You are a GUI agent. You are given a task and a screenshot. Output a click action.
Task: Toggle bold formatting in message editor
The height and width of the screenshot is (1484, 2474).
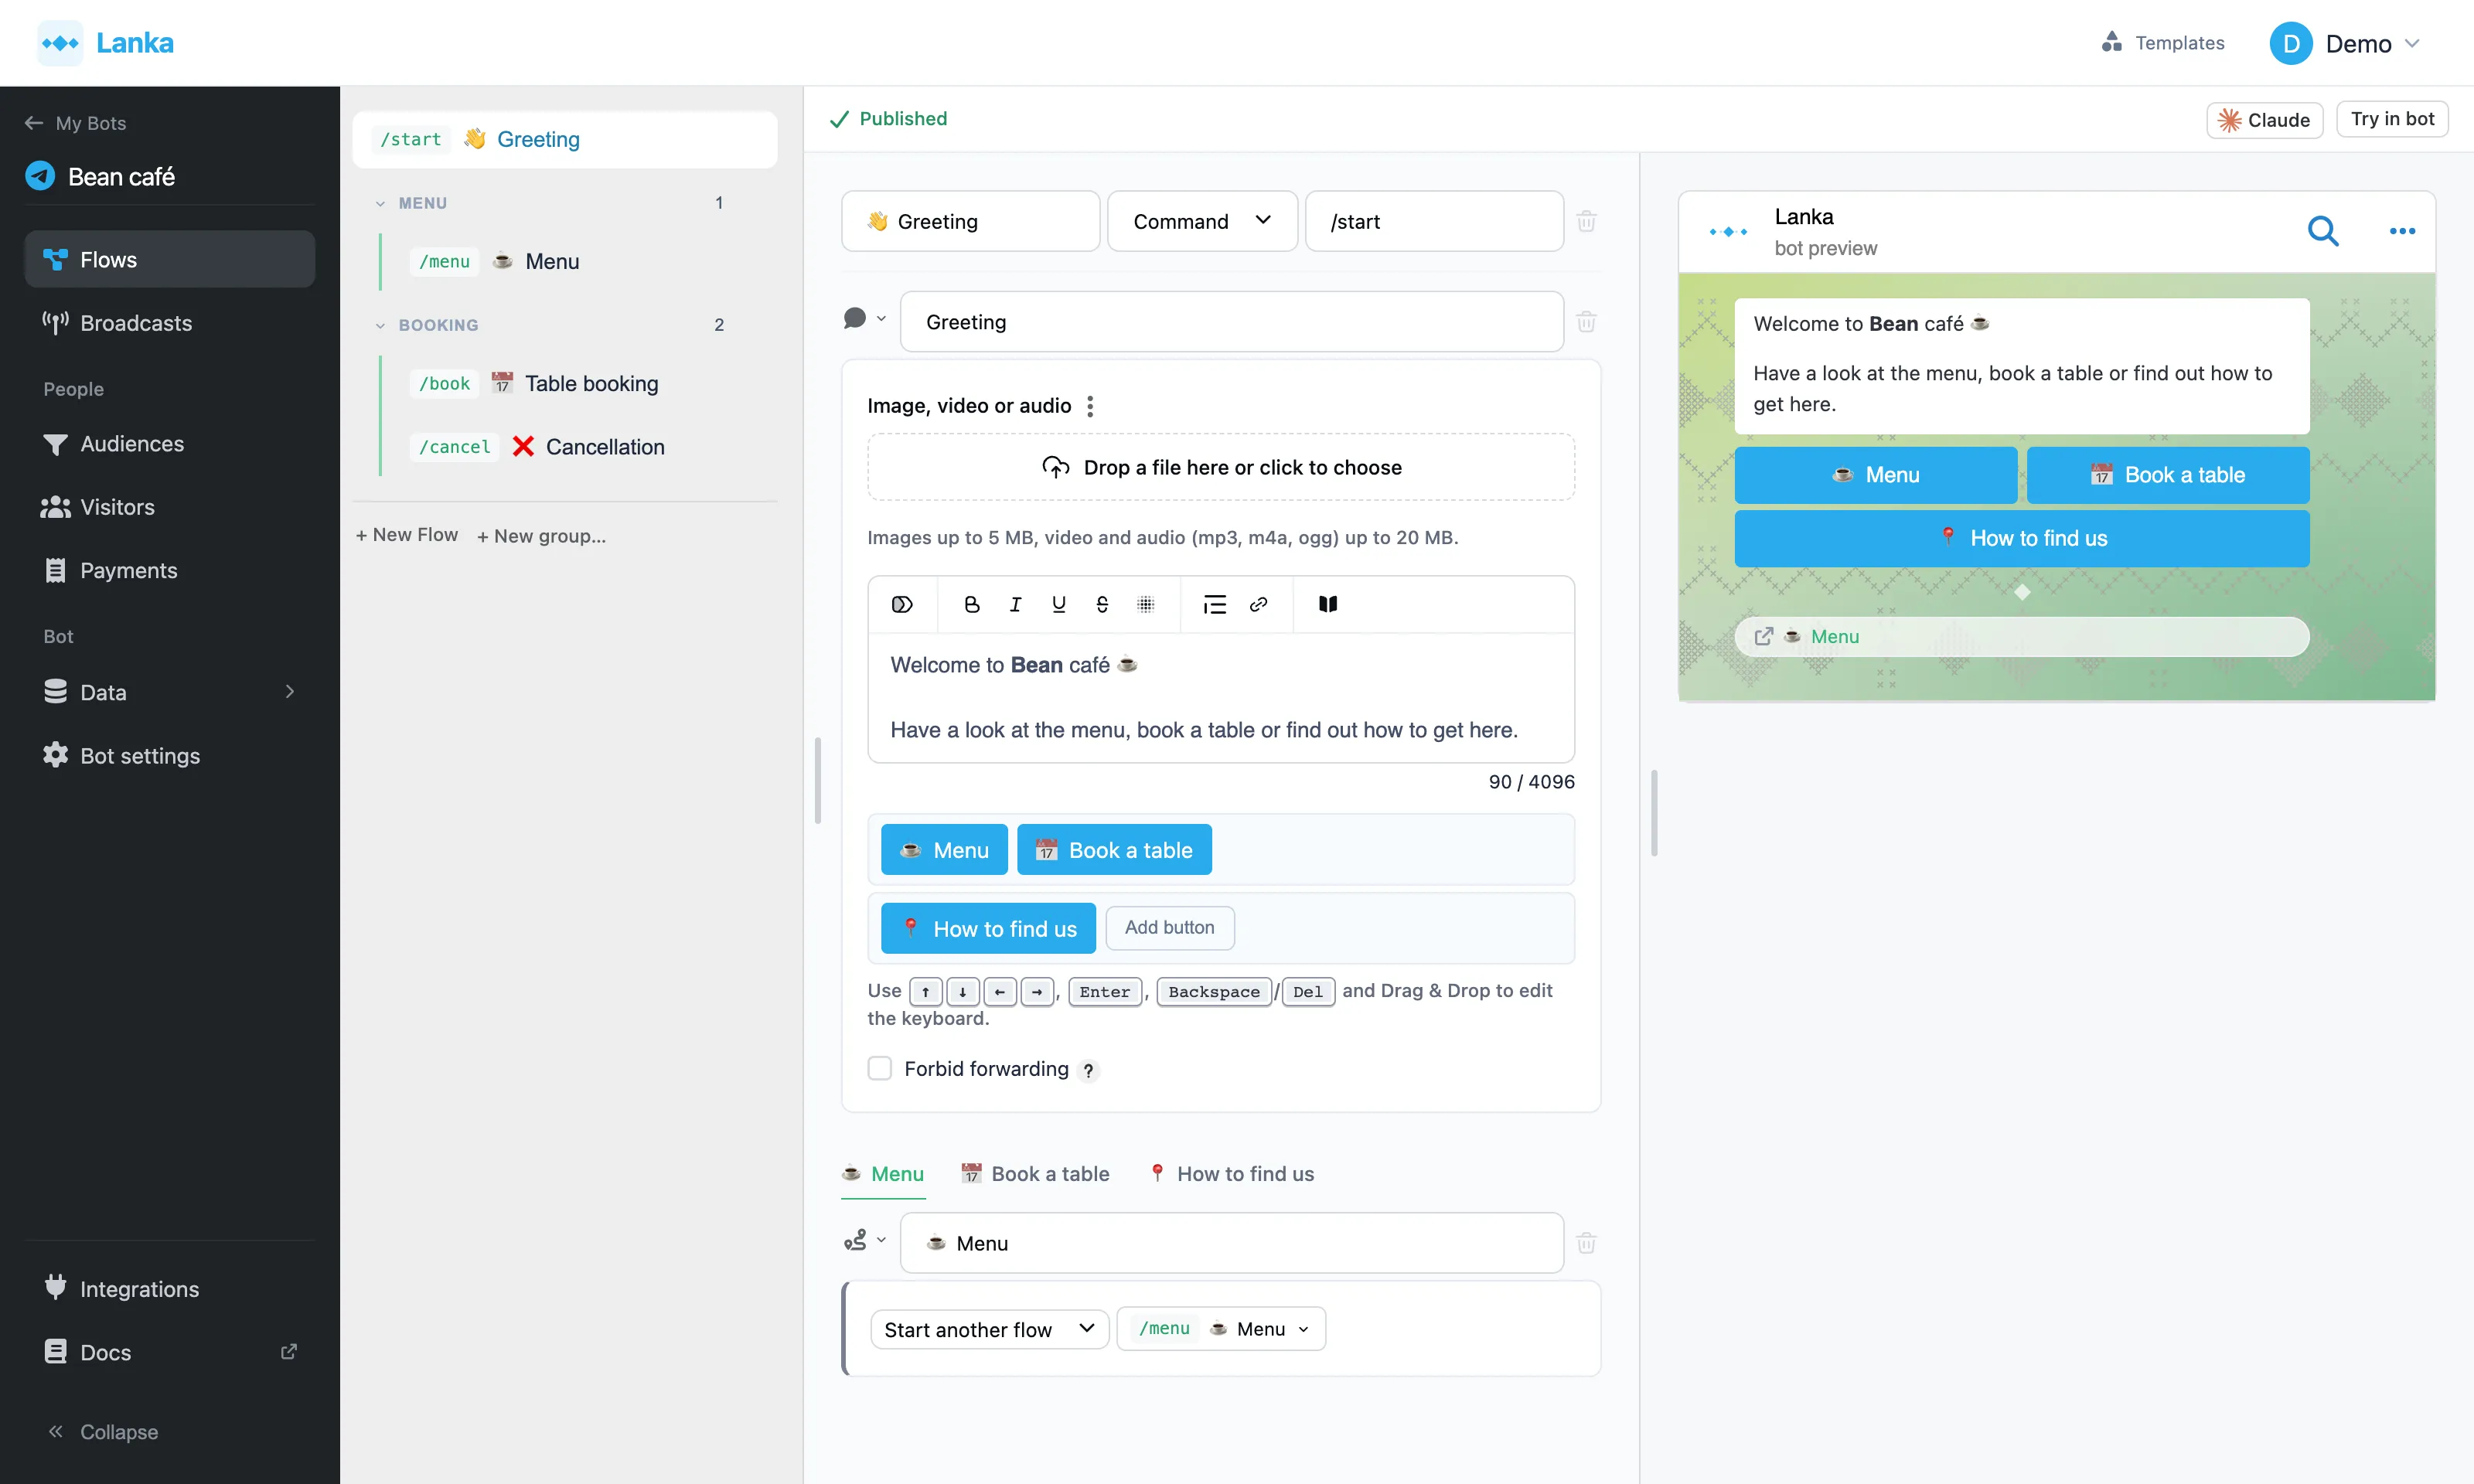point(971,604)
